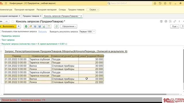Screen dimensions: 184x103
Task: Switch to the Расходная накладная tab
Action: pyautogui.click(x=9, y=16)
